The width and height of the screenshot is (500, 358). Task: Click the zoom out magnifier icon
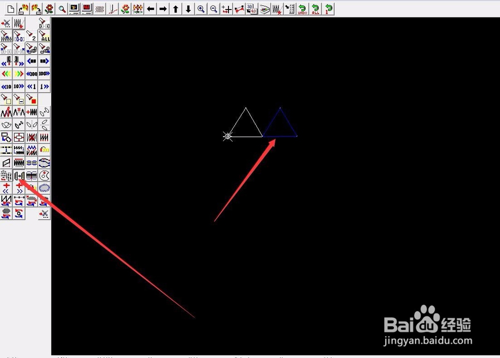pyautogui.click(x=214, y=9)
